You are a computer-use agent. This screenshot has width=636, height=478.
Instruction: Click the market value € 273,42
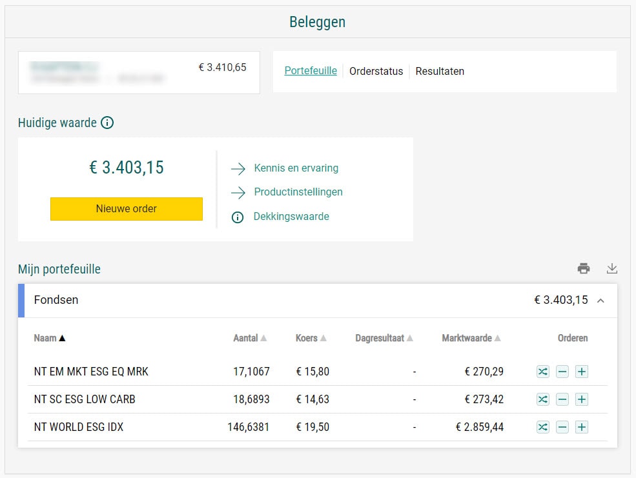click(x=484, y=399)
